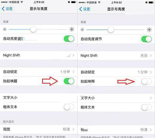This screenshot has height=138, width=155.
Task: Open Night Shift row showing 关闭
Action: [116, 56]
